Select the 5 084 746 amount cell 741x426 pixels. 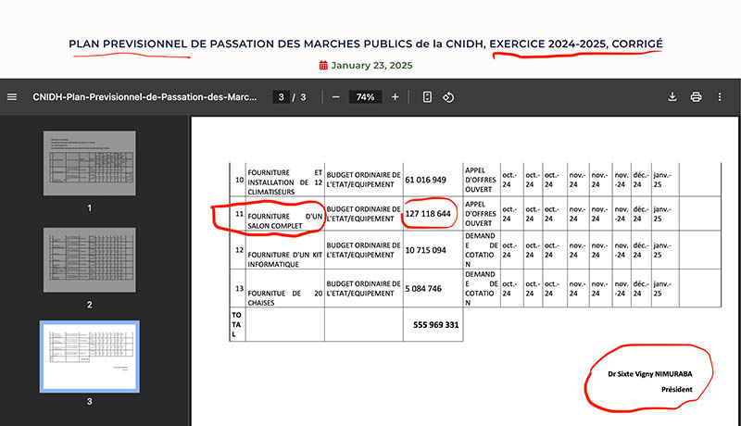(x=434, y=288)
